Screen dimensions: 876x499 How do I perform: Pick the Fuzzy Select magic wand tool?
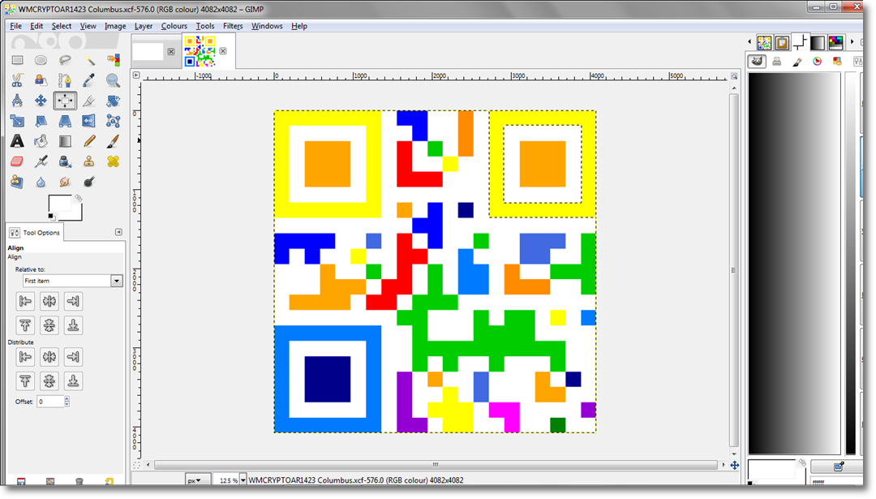click(89, 60)
